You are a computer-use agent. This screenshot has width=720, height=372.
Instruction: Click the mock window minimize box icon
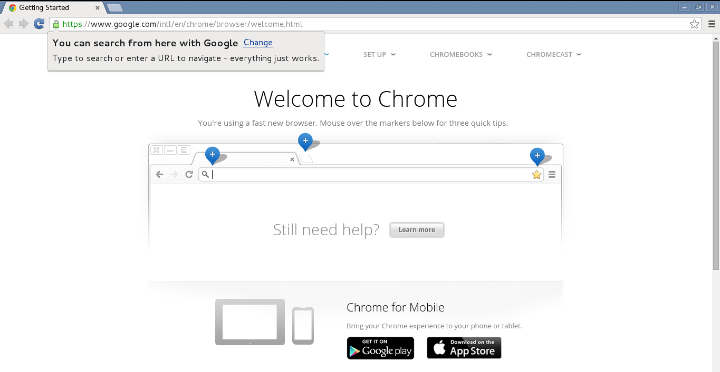[170, 150]
